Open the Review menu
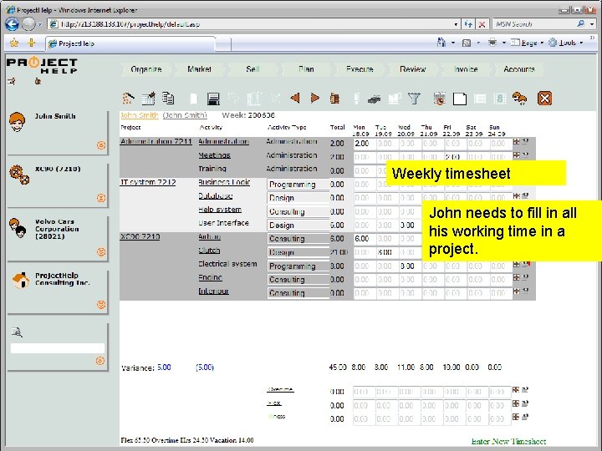This screenshot has width=602, height=451. [x=413, y=69]
